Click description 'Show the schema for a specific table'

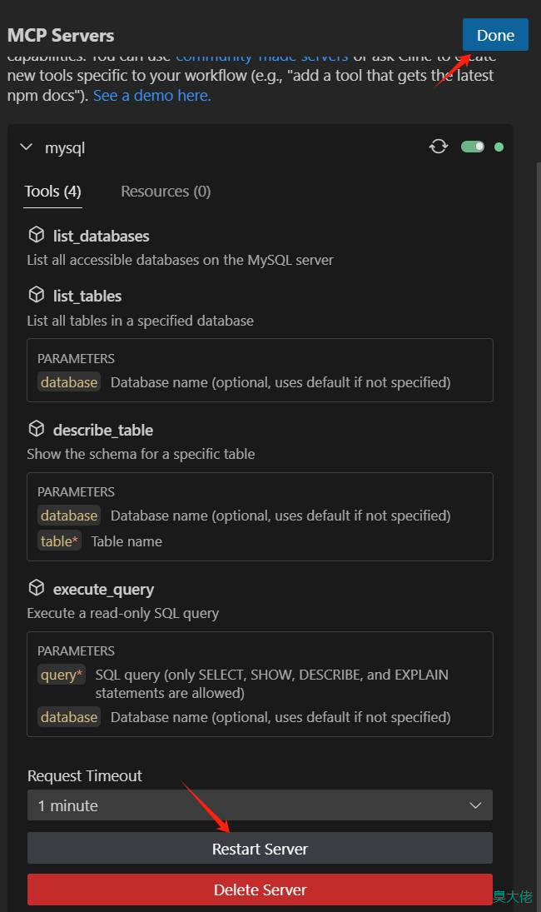coord(141,454)
